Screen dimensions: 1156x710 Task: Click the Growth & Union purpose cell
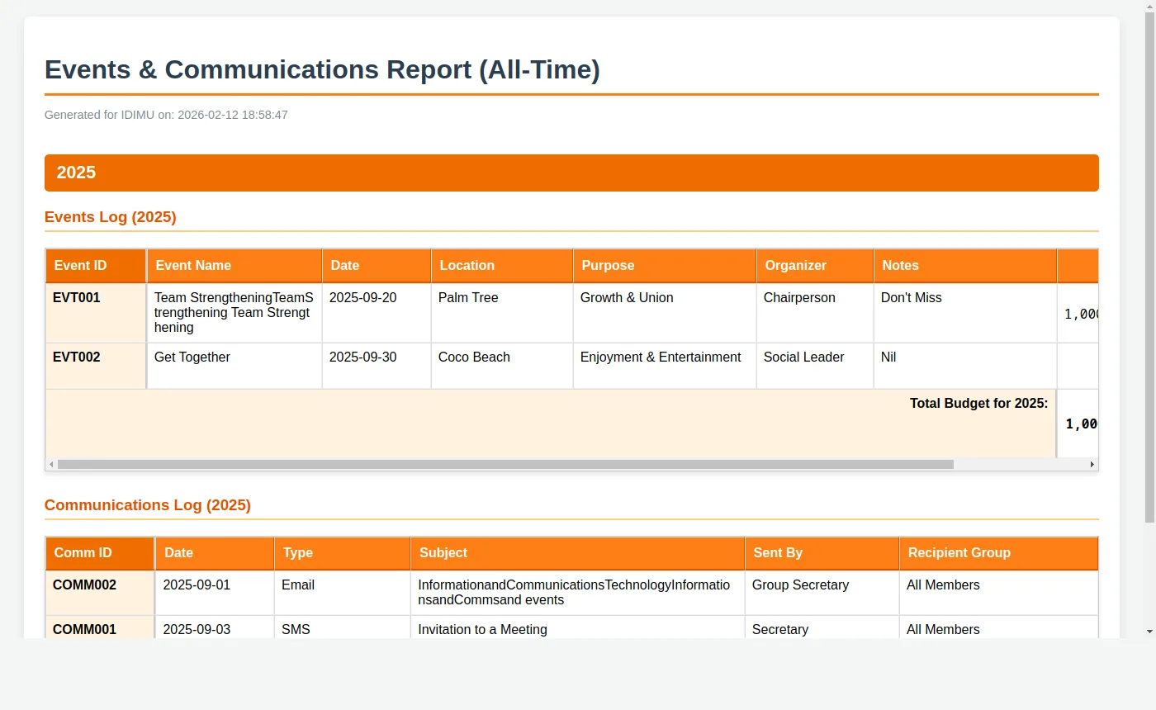coord(665,313)
